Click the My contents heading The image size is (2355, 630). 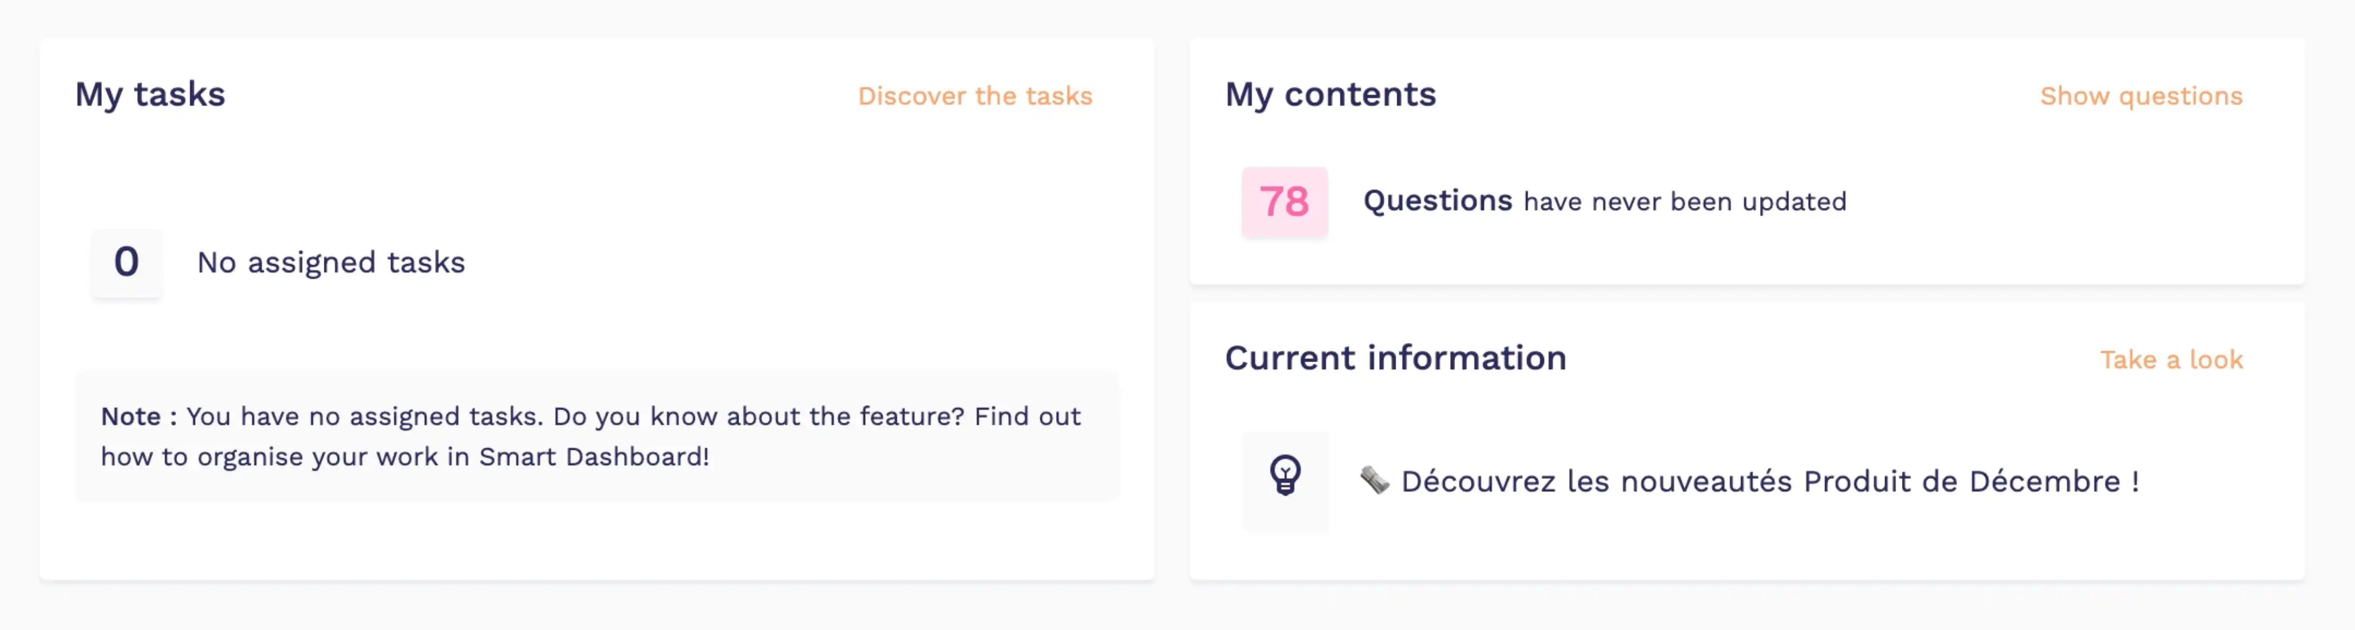pyautogui.click(x=1330, y=95)
